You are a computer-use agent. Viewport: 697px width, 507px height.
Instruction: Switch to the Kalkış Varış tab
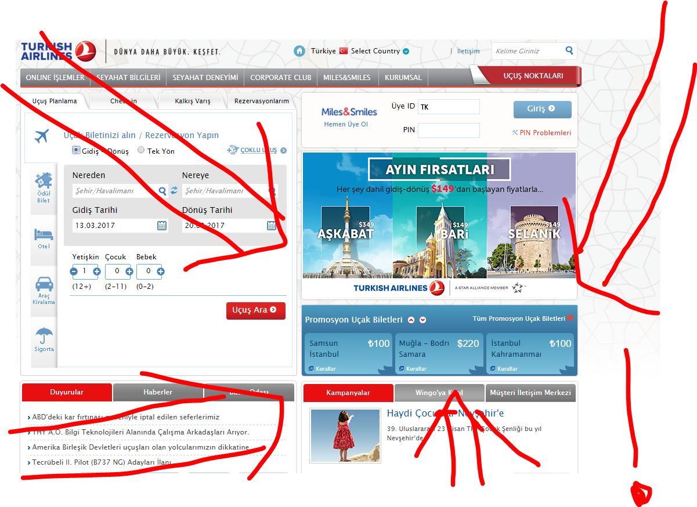coord(193,101)
